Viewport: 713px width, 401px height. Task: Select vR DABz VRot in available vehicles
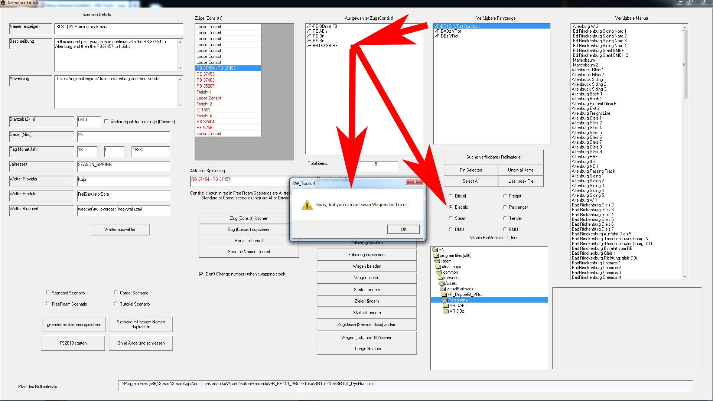pos(447,31)
